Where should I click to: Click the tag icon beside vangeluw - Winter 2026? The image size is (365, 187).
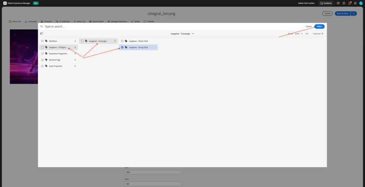point(126,41)
